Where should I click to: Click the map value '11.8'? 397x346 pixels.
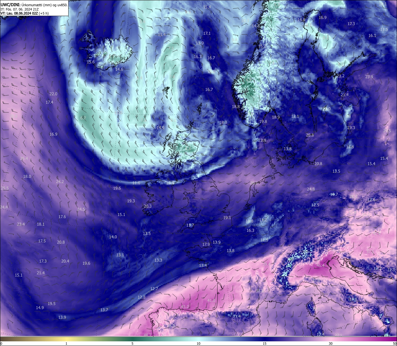[350, 147]
